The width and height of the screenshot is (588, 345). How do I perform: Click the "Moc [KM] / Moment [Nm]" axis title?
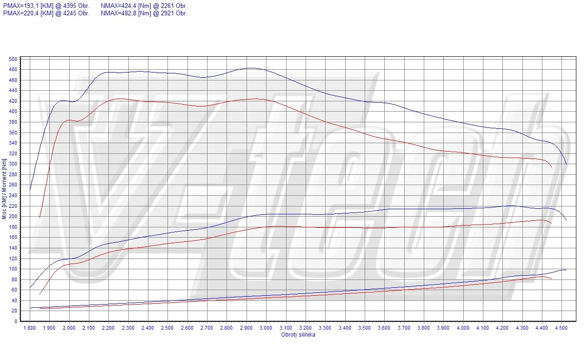click(5, 189)
